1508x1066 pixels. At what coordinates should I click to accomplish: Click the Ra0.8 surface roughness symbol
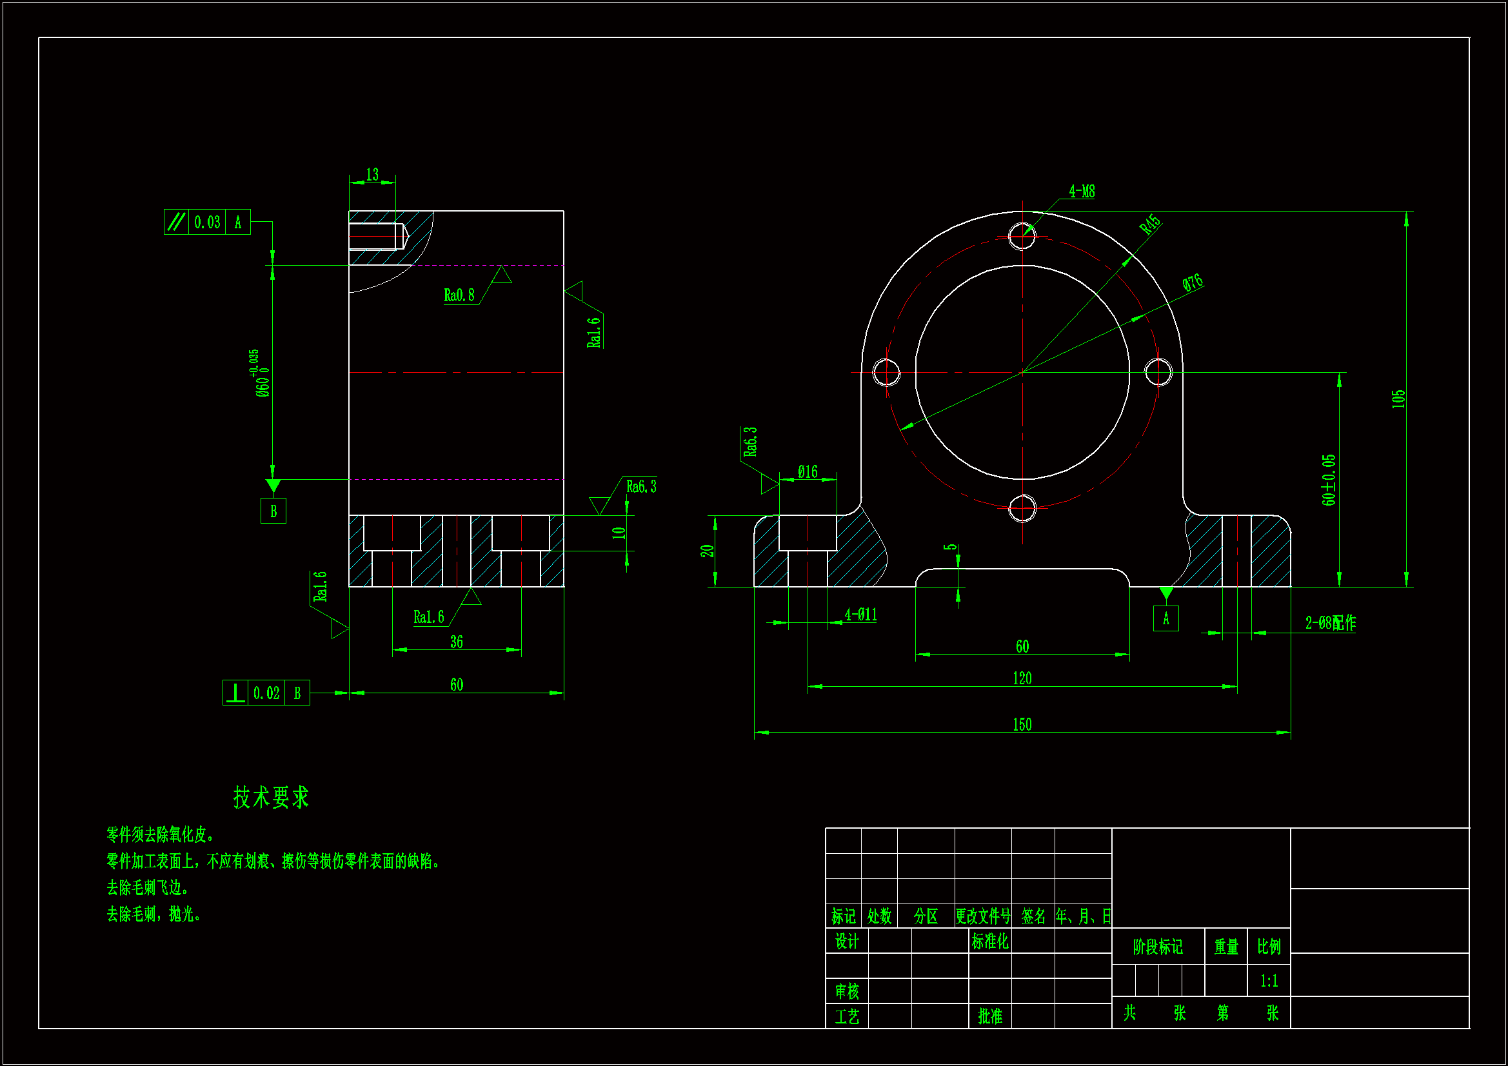459,295
